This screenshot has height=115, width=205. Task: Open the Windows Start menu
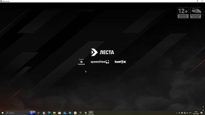(x=3, y=113)
